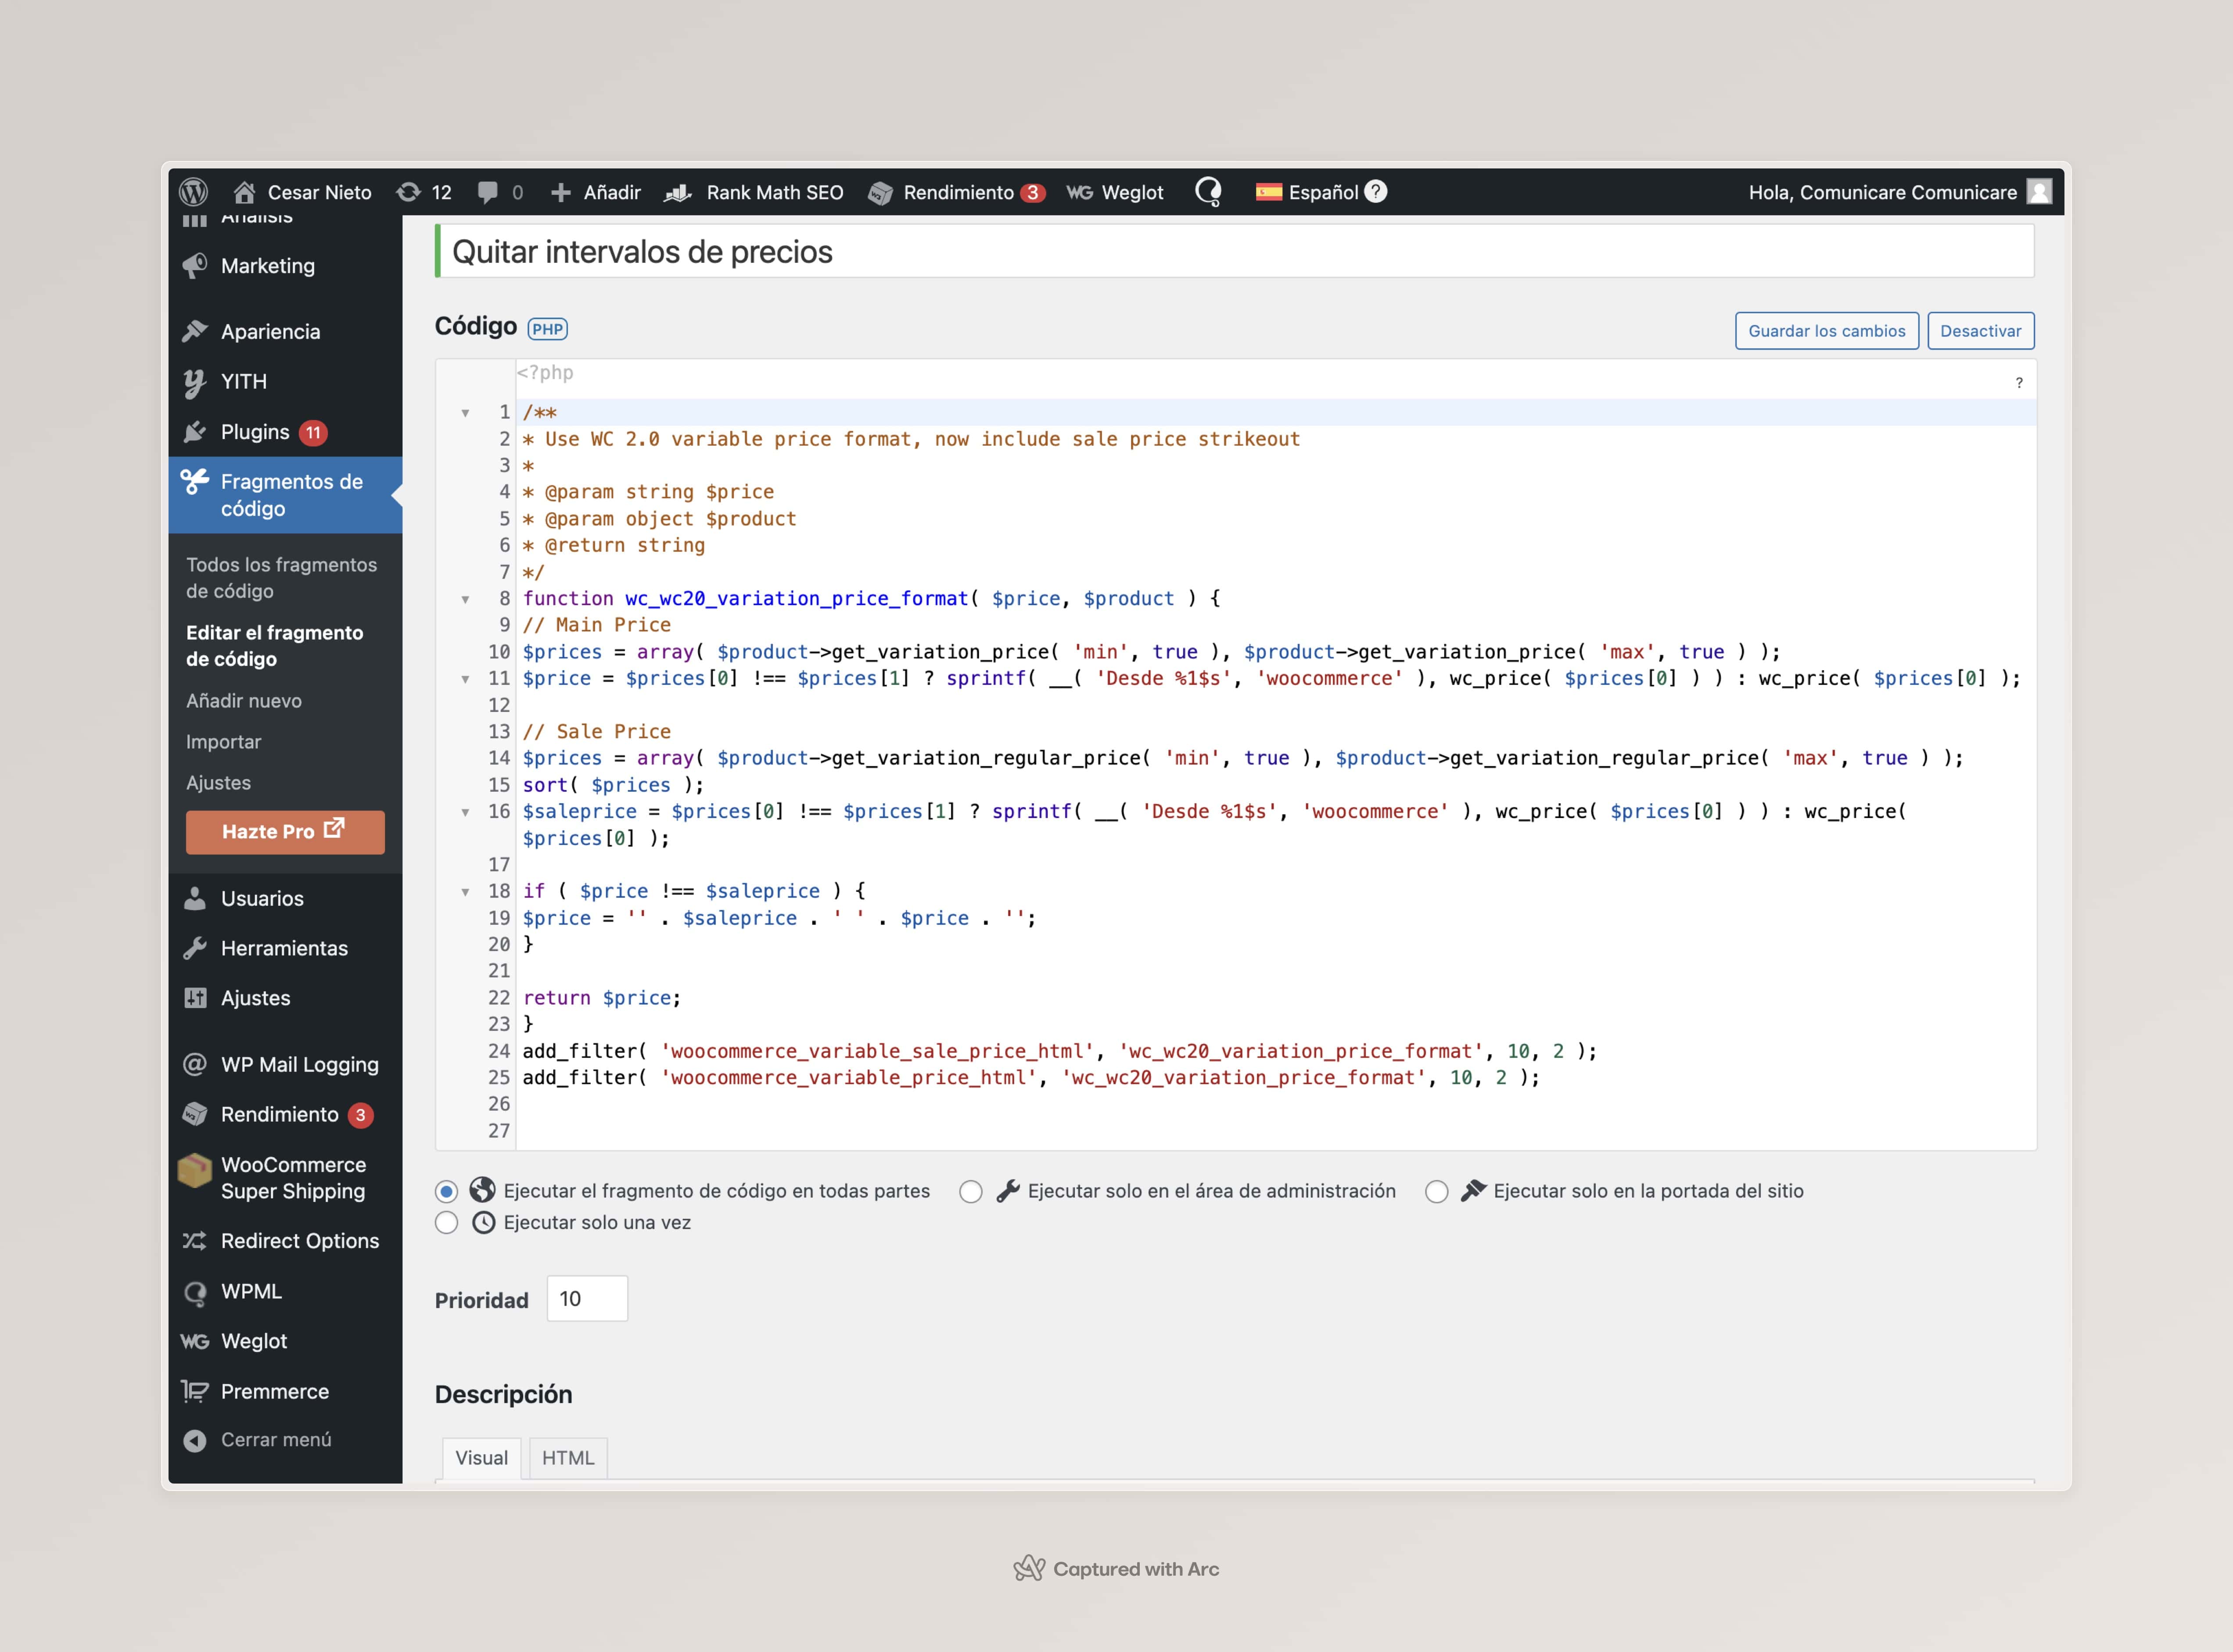Click the Fragmentos de código scissors icon
This screenshot has height=1652, width=2233.
coord(194,482)
